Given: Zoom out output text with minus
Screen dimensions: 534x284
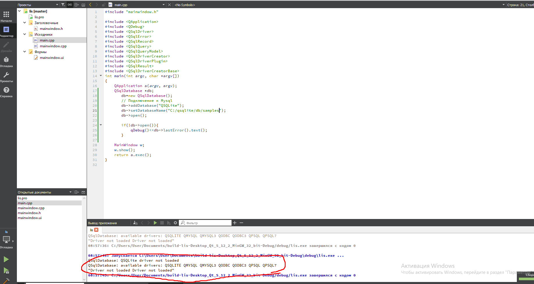Looking at the screenshot, I should coord(241,223).
